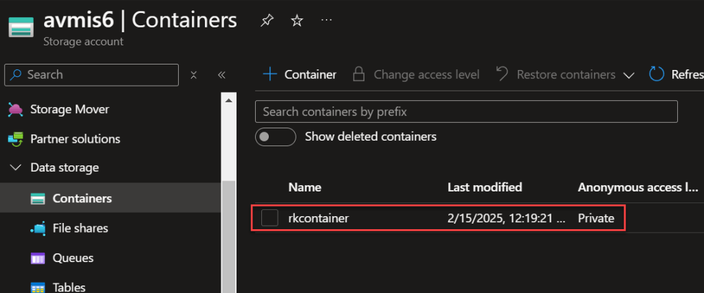Screen dimensions: 704x293
Task: Click the Queues icon in sidebar
Action: pos(38,259)
